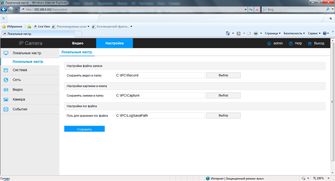This screenshot has width=335, height=181.
Task: Click the zoom magnifier 100% control
Action: (x=318, y=178)
